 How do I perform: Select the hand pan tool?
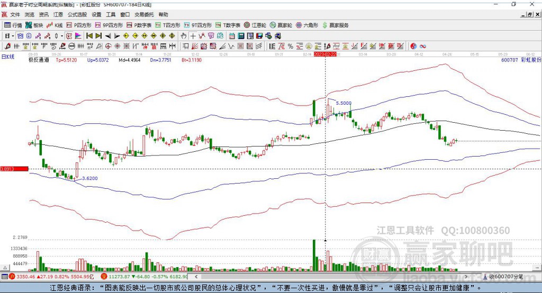click(x=183, y=36)
